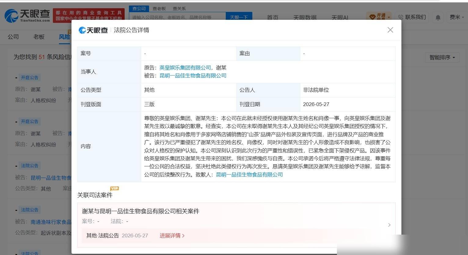The width and height of the screenshot is (468, 255).
Task: Open 致歉人 link 昆明一品佳生物食品有限公司 in content
Action: coord(249,175)
